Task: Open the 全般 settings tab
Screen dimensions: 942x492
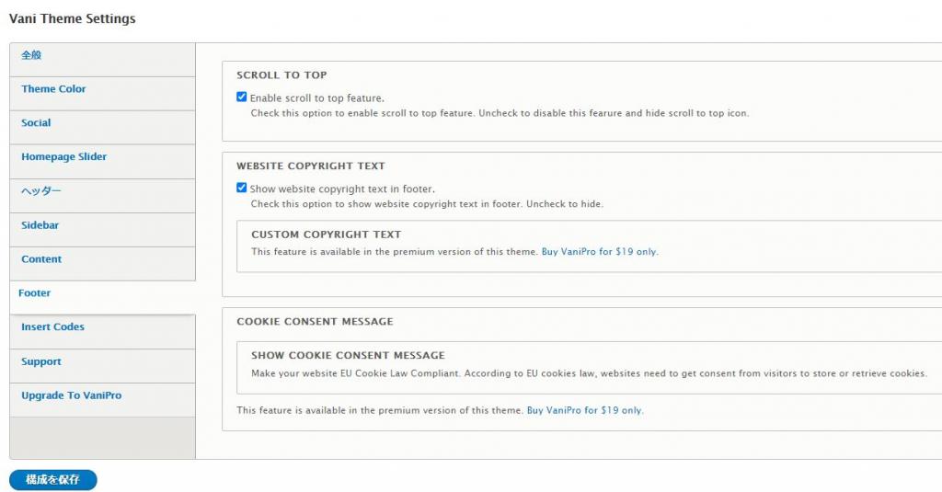Action: (102, 60)
